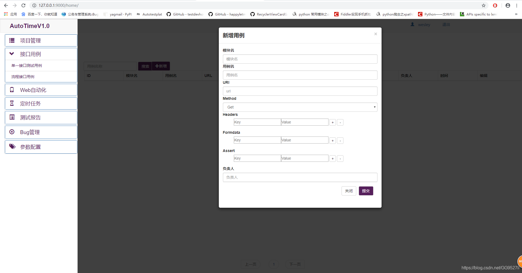The height and width of the screenshot is (273, 522).
Task: Click the wesley user icon
Action: tap(413, 24)
